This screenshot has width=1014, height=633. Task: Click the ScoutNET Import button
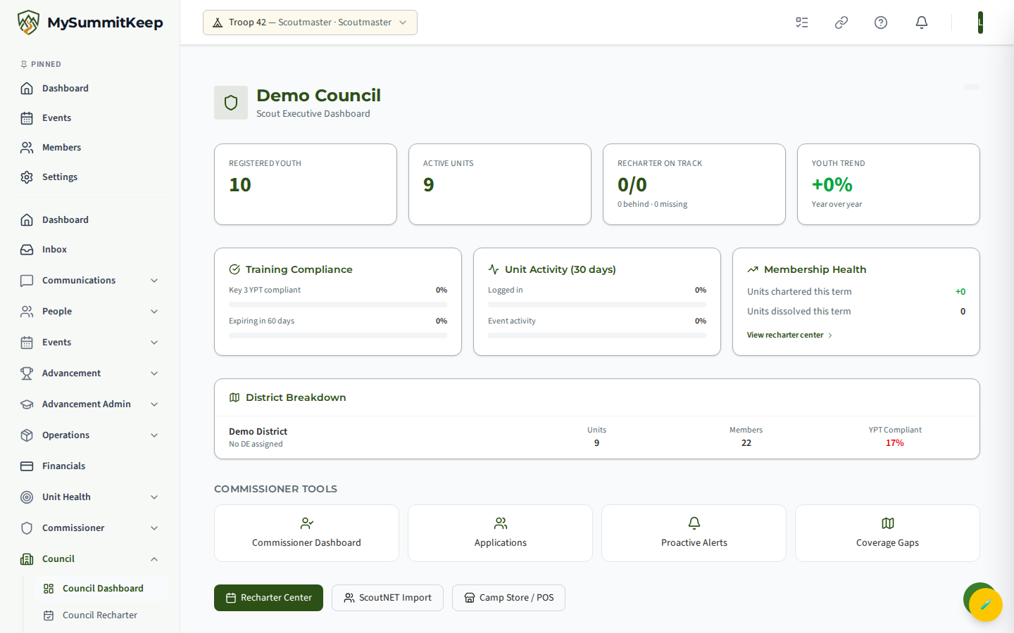[387, 598]
